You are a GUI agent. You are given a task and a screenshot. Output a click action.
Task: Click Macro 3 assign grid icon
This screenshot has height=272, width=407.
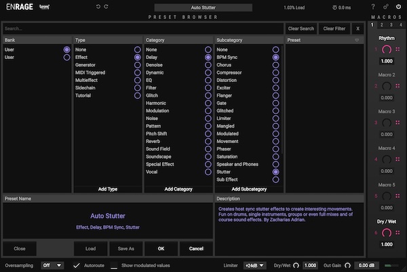(x=398, y=123)
